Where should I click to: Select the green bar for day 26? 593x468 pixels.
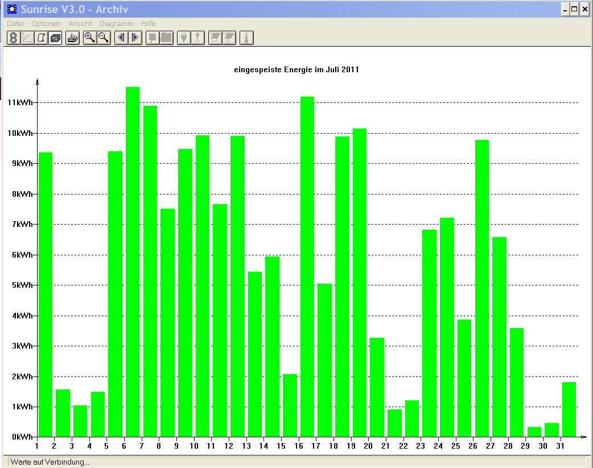point(482,288)
